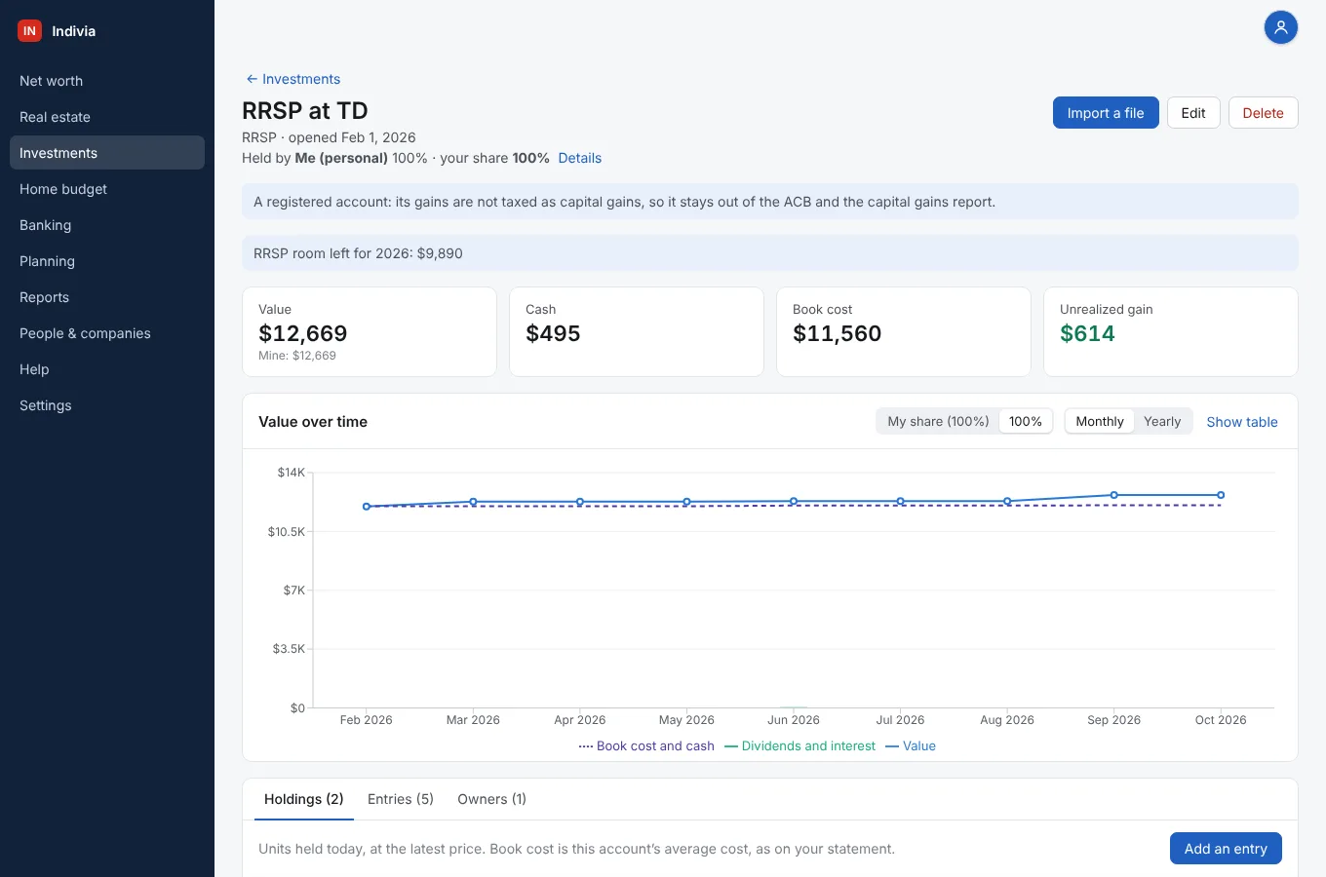Open Settings in the sidebar

(107, 405)
